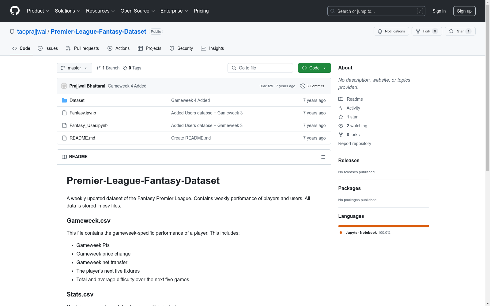Open the taoprajjwal profile link
The height and width of the screenshot is (306, 490).
point(32,32)
